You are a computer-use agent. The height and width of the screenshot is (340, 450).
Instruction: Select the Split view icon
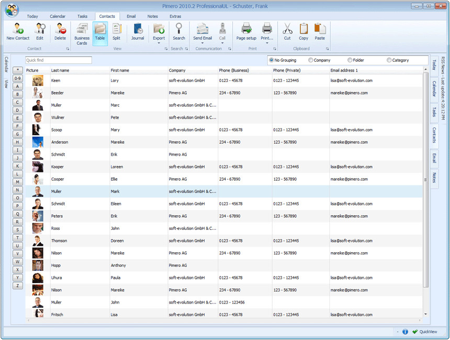coord(116,29)
